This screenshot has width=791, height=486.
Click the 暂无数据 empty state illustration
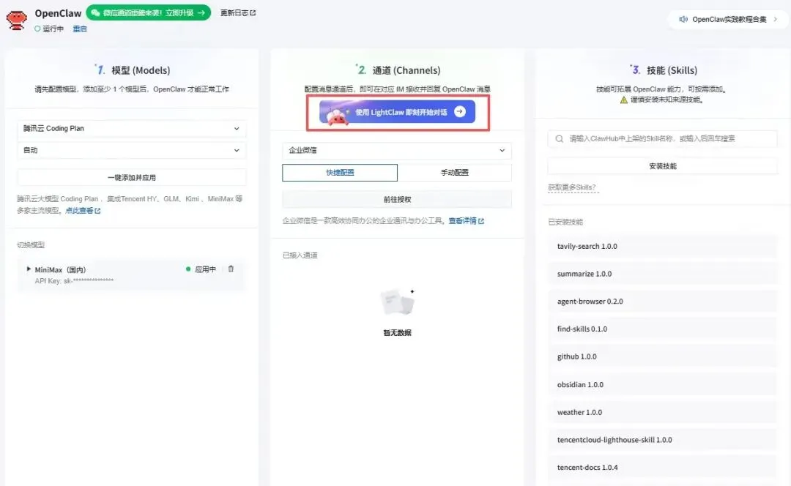point(397,302)
